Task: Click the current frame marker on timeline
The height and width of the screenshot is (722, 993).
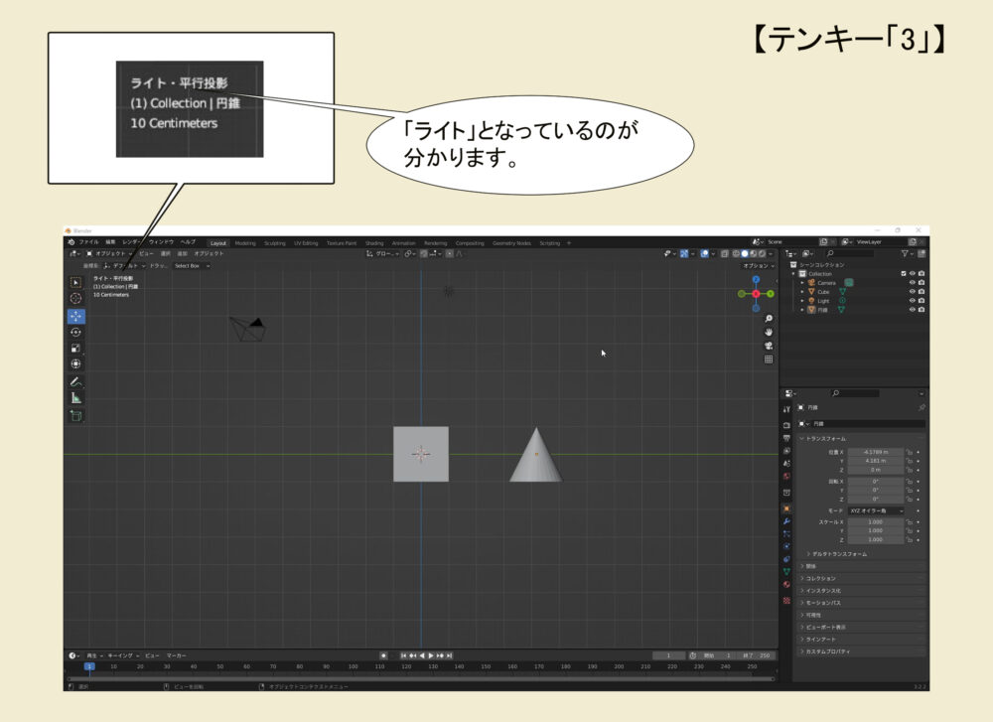Action: pyautogui.click(x=90, y=666)
